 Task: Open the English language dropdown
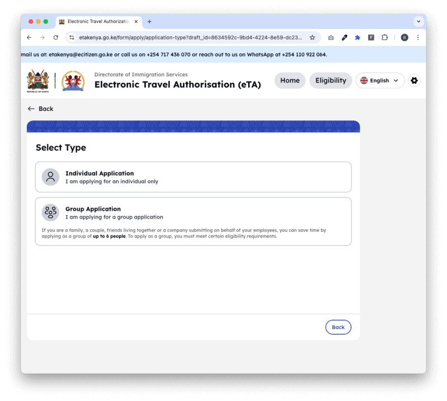(380, 80)
